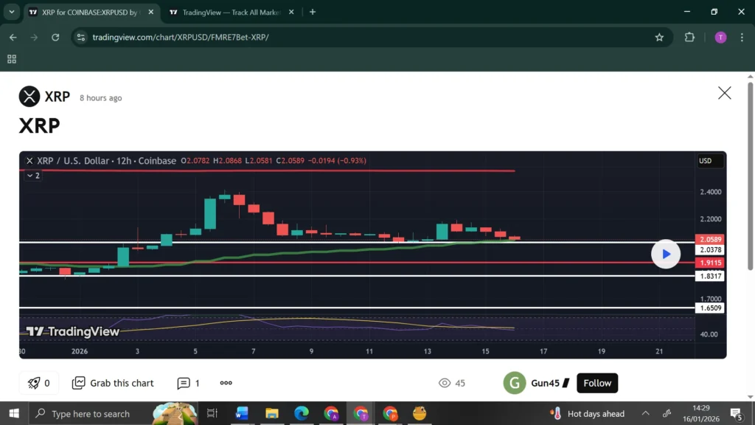Toggle the bookmark star in the address bar
Viewport: 755px width, 425px height.
(659, 37)
